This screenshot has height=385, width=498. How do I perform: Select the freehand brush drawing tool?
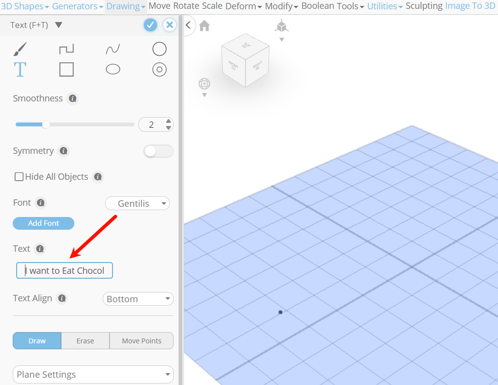click(20, 49)
